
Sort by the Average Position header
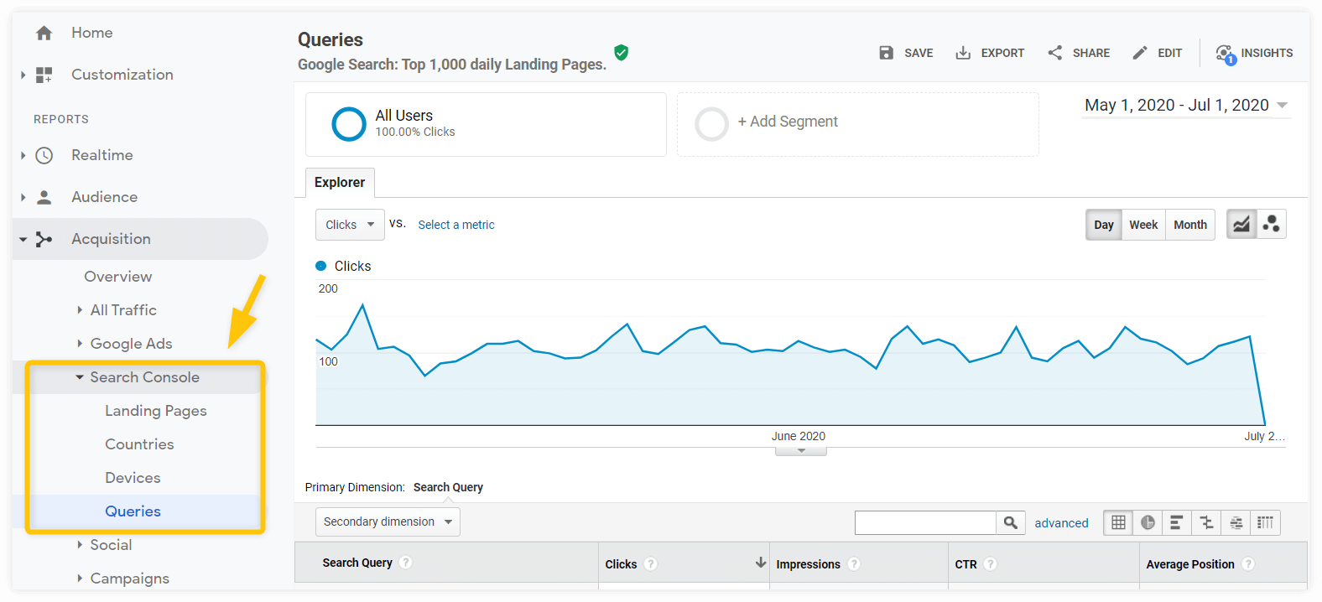pyautogui.click(x=1190, y=564)
